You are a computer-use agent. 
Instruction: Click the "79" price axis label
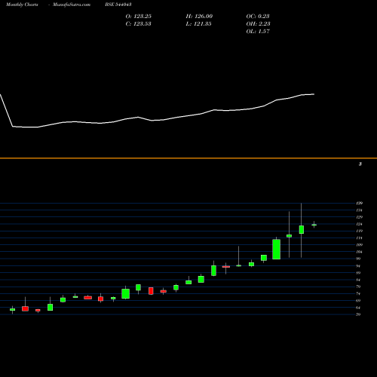pos(358,287)
